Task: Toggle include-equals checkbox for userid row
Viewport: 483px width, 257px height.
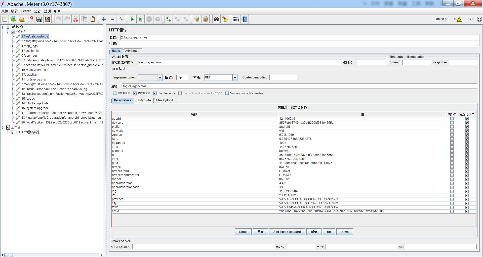Action: (467, 119)
